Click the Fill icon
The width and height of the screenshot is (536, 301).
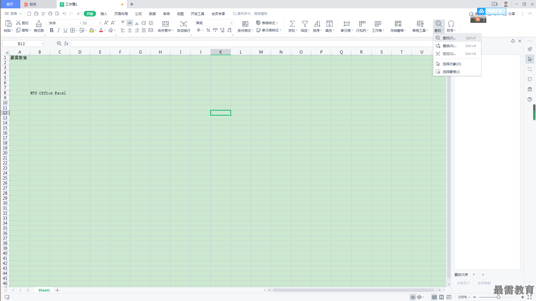click(x=329, y=24)
